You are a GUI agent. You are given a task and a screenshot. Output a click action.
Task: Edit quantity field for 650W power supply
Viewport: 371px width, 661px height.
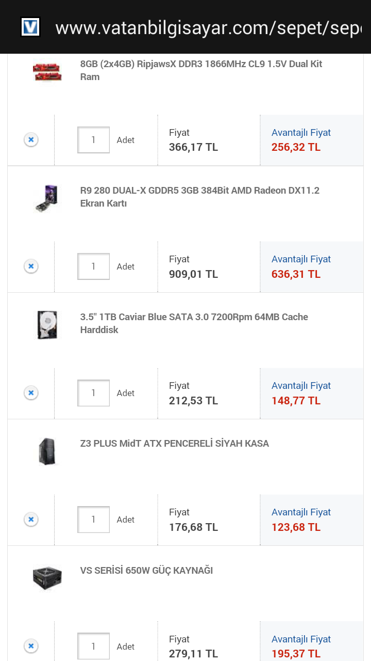[x=93, y=646]
